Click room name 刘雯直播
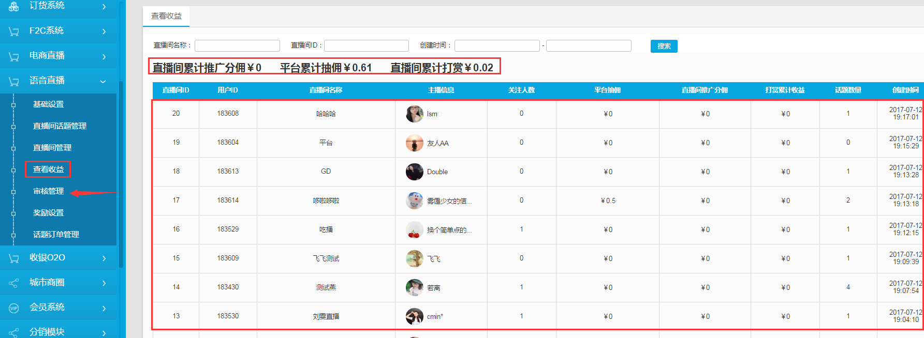This screenshot has height=338, width=924. tap(326, 316)
